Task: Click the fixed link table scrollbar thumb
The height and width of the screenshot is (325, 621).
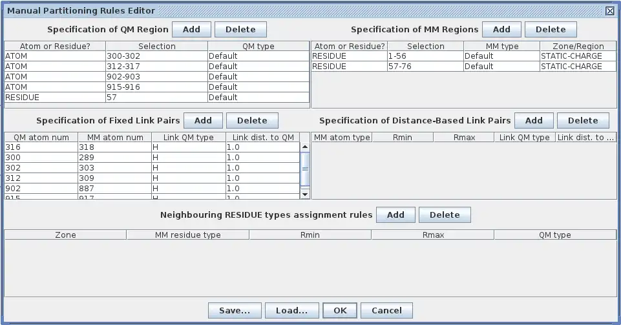Action: pos(305,169)
